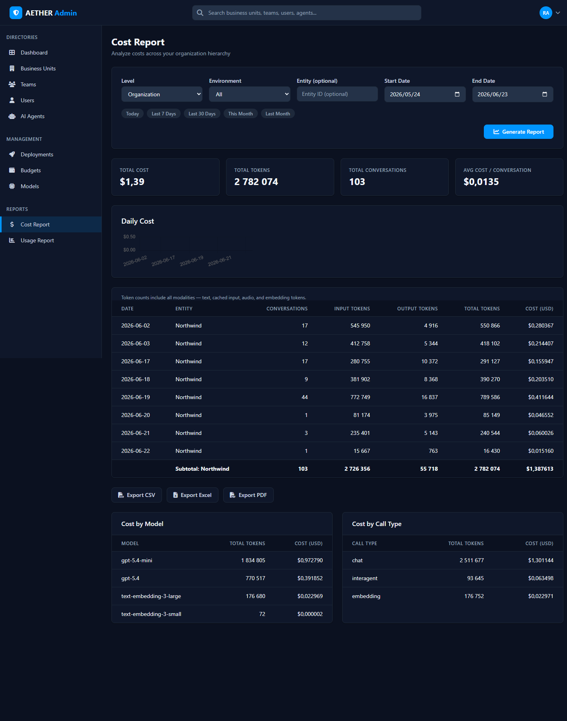Click the Total Conversations 103 card
The image size is (567, 721).
pyautogui.click(x=395, y=177)
